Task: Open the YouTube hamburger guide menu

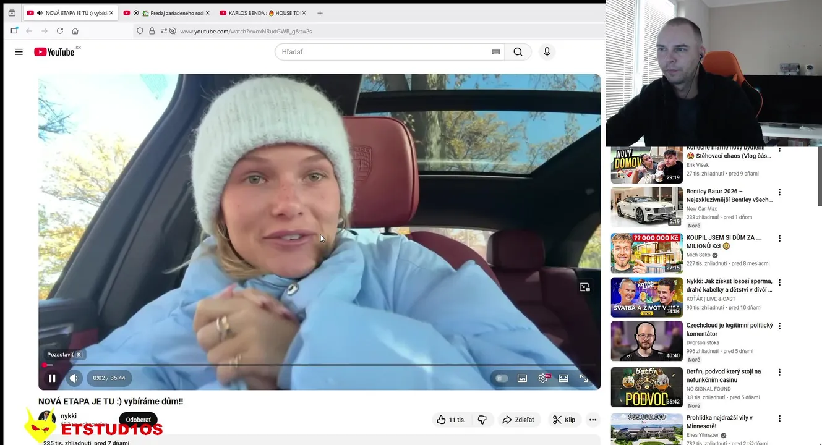Action: (19, 52)
